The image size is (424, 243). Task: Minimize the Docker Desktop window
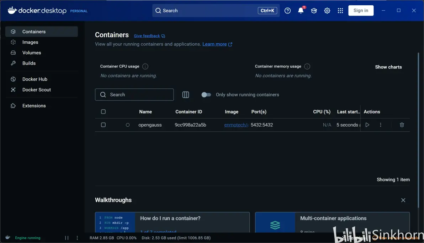[383, 11]
